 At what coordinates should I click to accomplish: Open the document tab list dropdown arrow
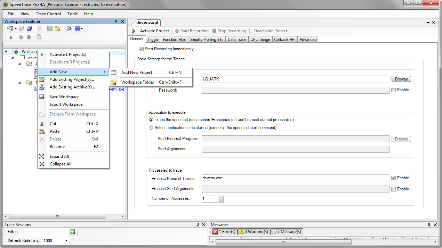point(428,23)
